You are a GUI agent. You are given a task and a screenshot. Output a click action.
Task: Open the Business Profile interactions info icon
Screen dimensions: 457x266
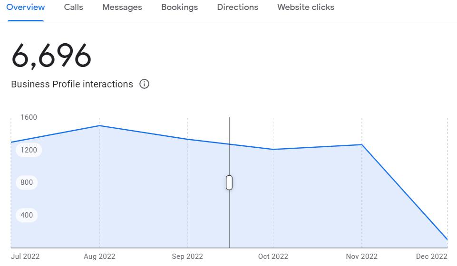[x=144, y=84]
